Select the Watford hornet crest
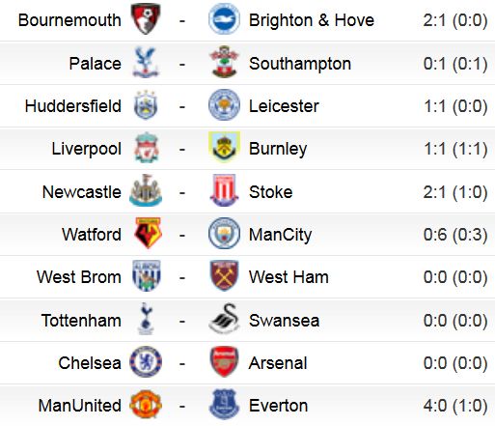 (x=148, y=233)
